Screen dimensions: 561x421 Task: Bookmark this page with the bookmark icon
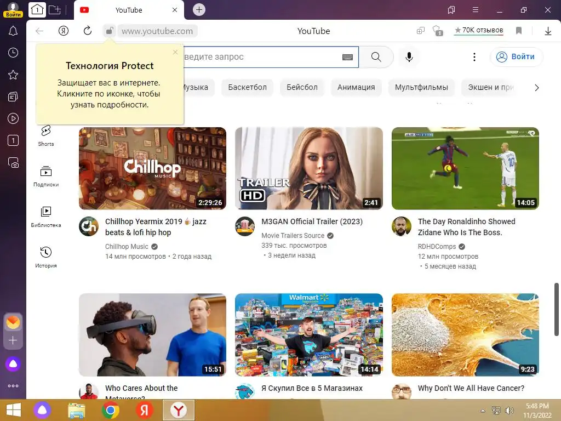tap(519, 31)
